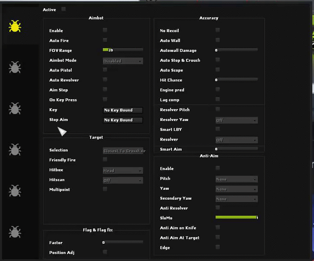Screen dimensions: 314x261
Task: Click the Stop Aim key binding box
Action: point(123,120)
